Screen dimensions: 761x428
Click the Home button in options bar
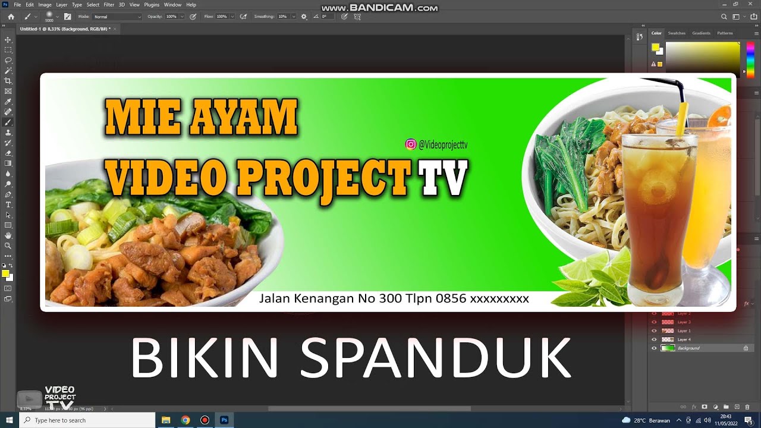[x=11, y=17]
